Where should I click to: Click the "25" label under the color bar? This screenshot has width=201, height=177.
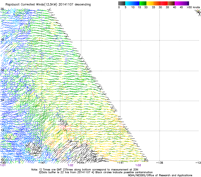click(x=153, y=7)
